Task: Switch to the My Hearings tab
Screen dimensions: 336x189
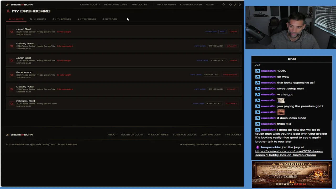Action: pyautogui.click(x=62, y=19)
